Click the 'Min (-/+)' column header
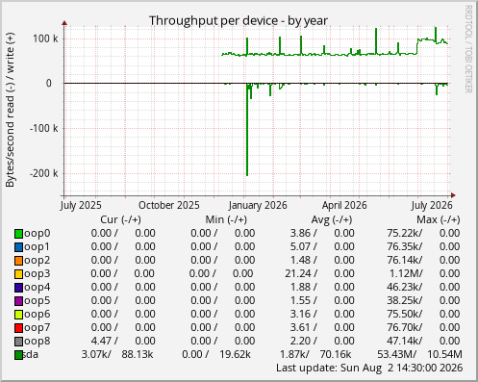This screenshot has width=478, height=382. [x=226, y=219]
